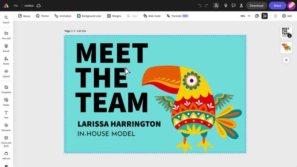Toggle the layer stack view button

(x=264, y=16)
